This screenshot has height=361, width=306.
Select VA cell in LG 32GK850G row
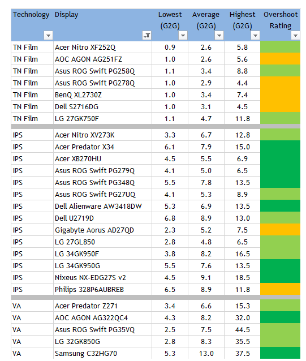pyautogui.click(x=32, y=342)
